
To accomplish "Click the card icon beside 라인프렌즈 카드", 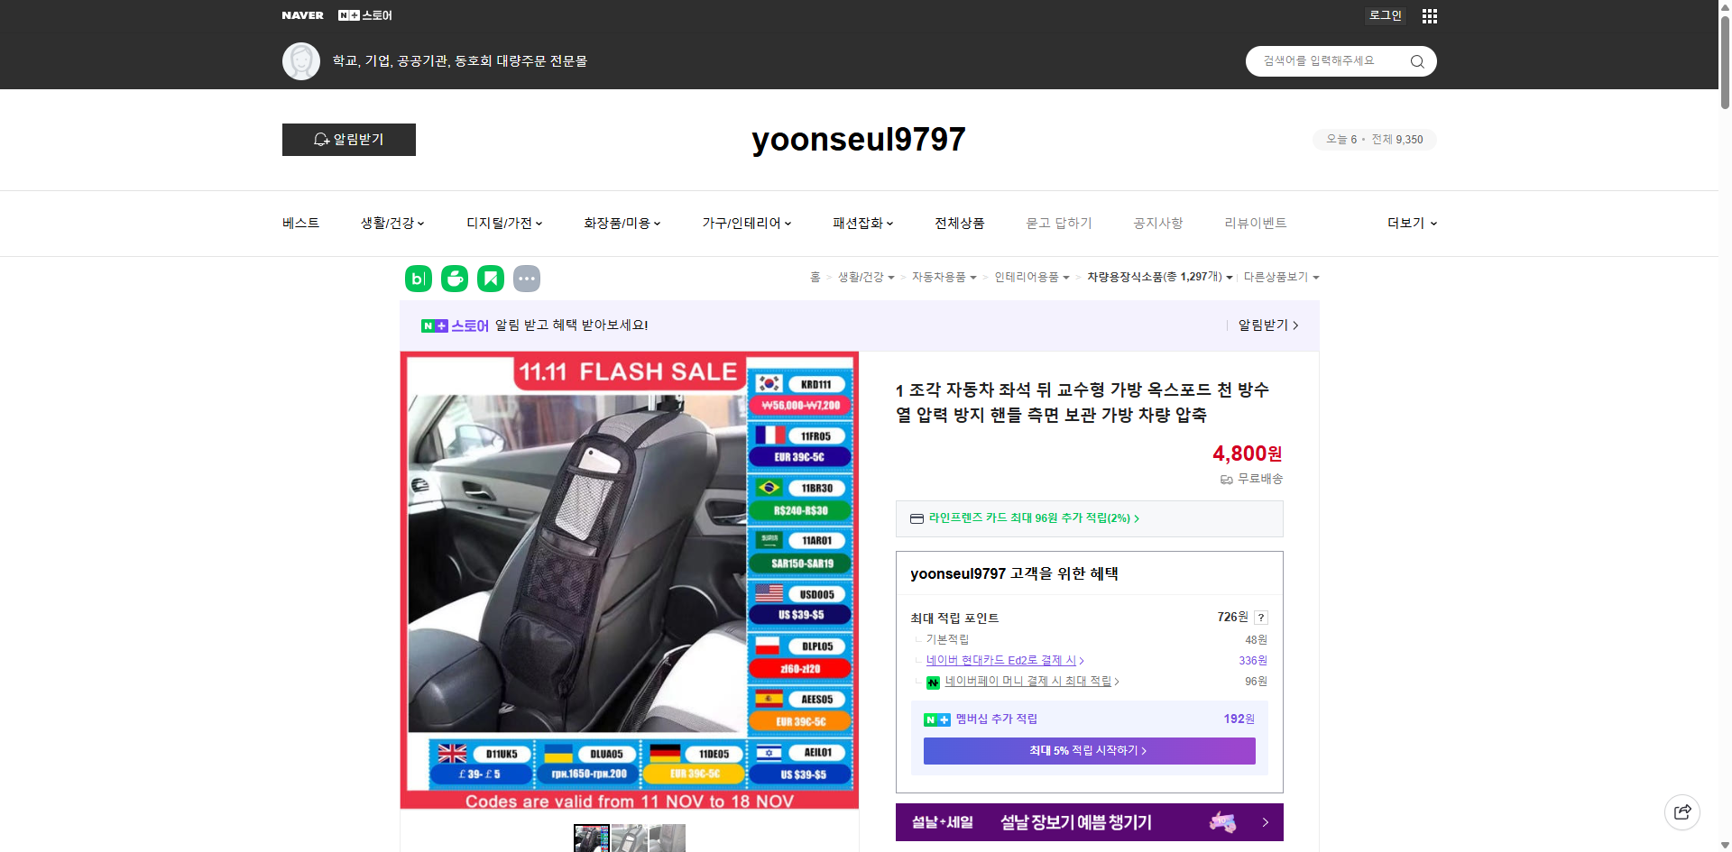I will click(x=916, y=518).
